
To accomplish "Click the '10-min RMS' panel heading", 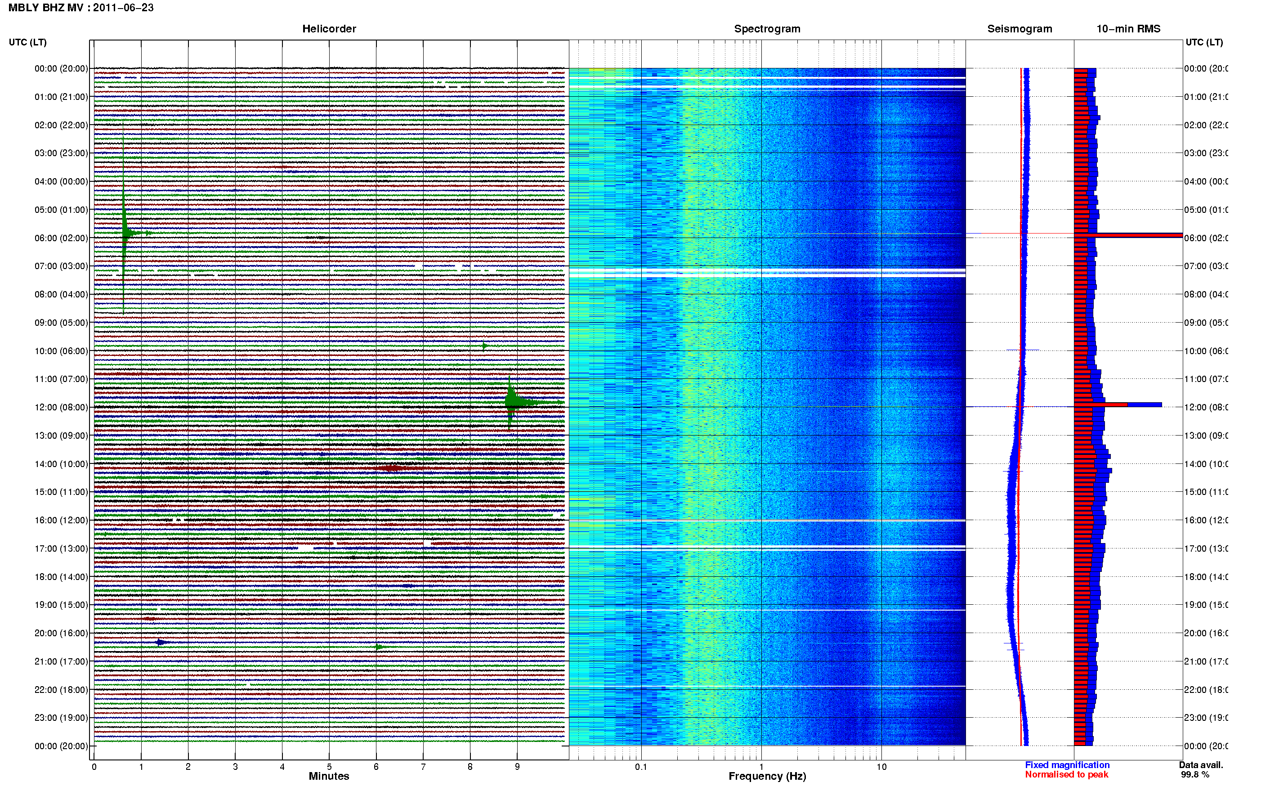I will pos(1128,29).
